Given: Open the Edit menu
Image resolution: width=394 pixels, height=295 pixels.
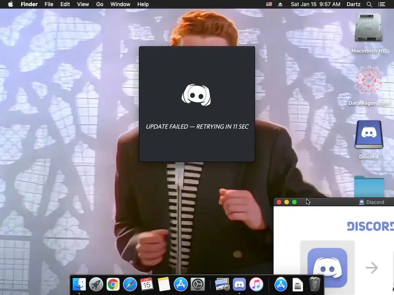Looking at the screenshot, I should point(65,4).
